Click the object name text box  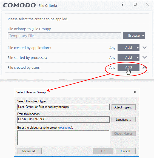point(63,138)
